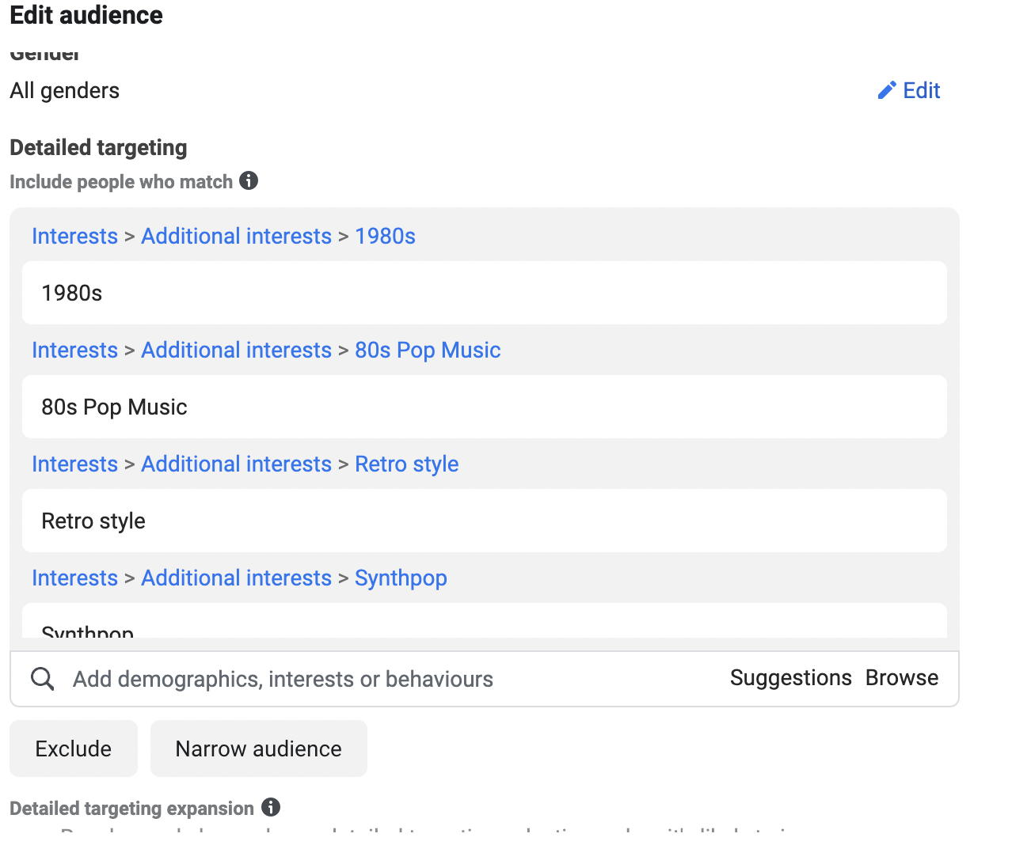The image size is (1031, 845).
Task: Select the Retro style interest entry row
Action: [484, 521]
